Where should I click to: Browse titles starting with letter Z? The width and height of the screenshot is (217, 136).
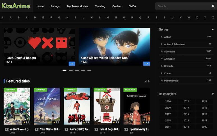click(213, 18)
